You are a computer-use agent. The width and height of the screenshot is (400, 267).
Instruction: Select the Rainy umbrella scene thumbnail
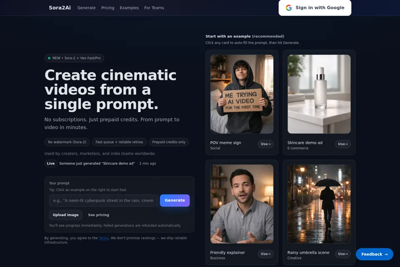click(319, 204)
